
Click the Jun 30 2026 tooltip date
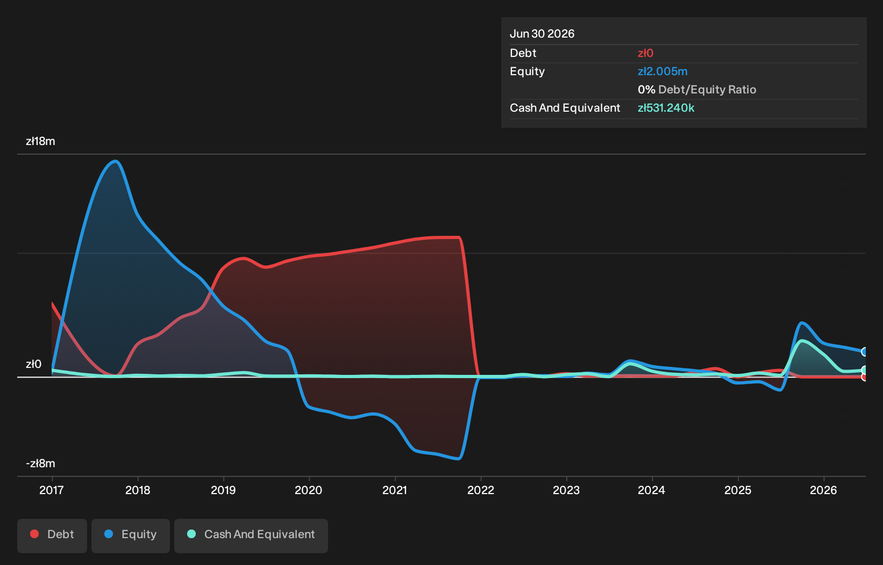542,34
